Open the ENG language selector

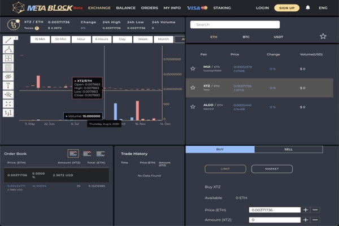[323, 8]
